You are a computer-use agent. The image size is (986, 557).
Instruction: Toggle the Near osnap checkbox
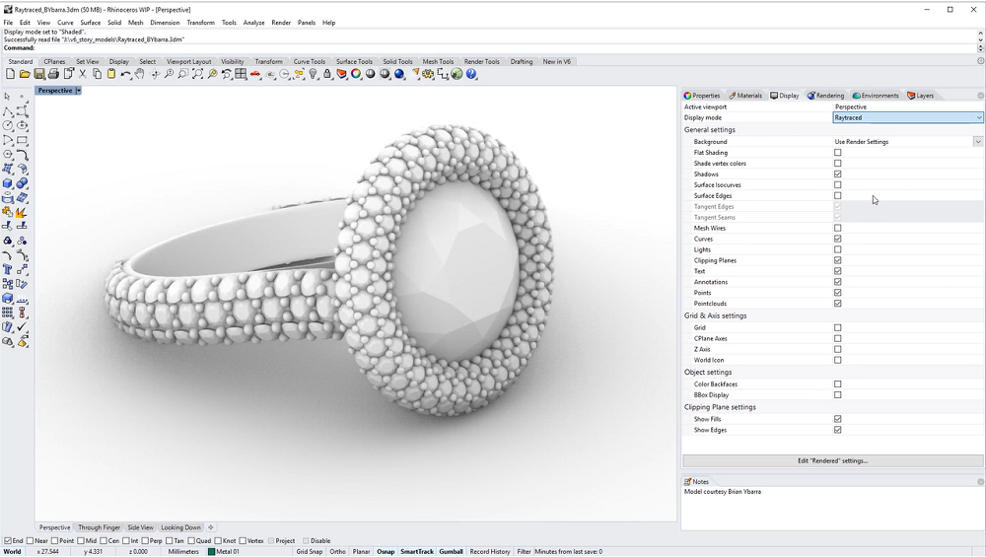(x=31, y=541)
